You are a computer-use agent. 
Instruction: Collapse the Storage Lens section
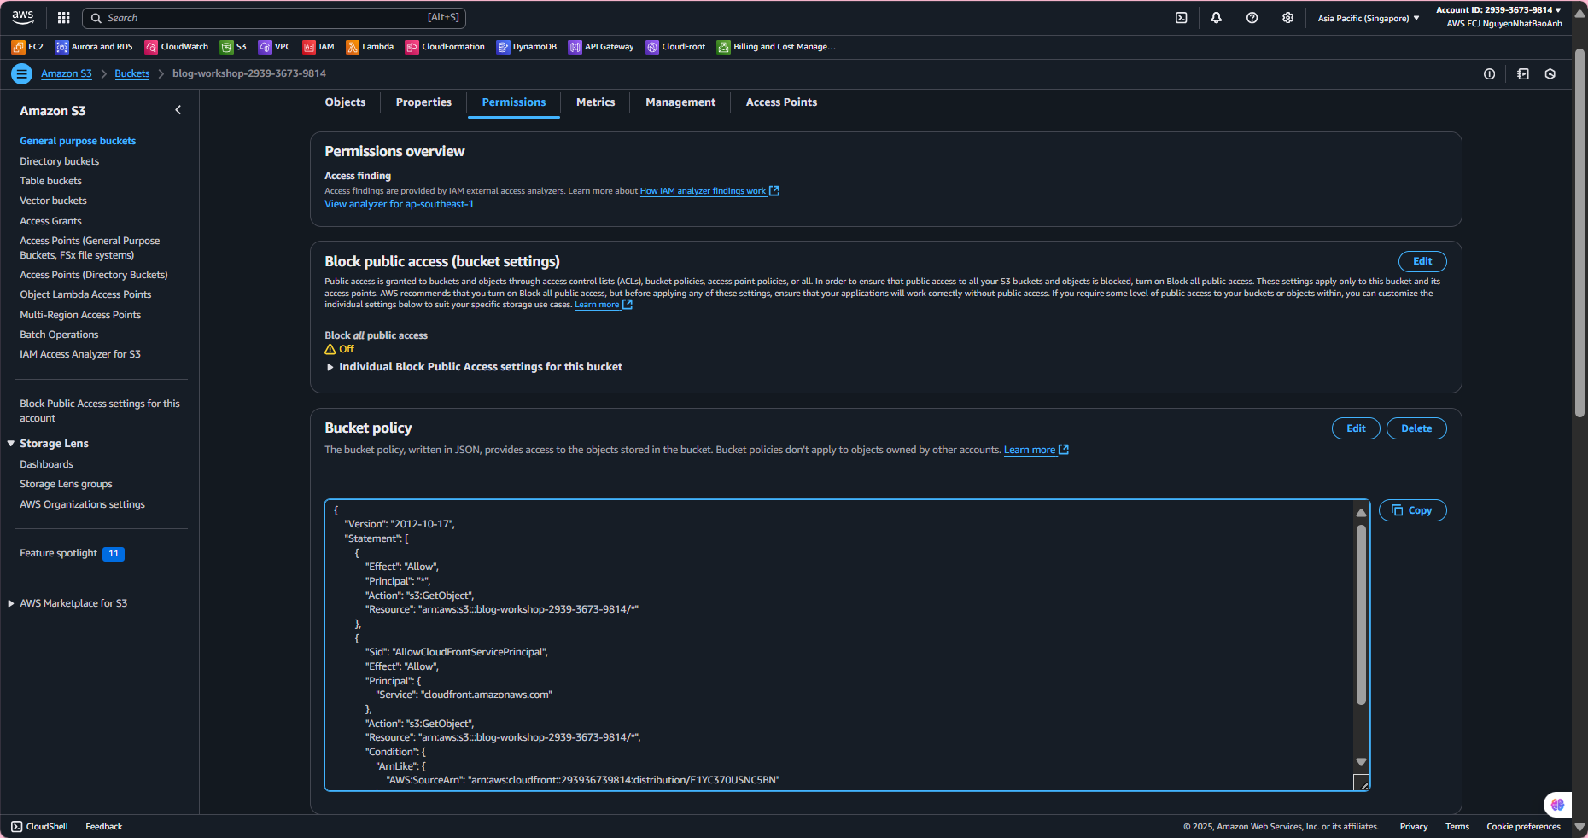pyautogui.click(x=11, y=444)
